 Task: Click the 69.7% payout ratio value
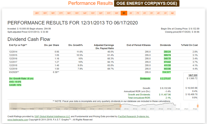coord(111,69)
